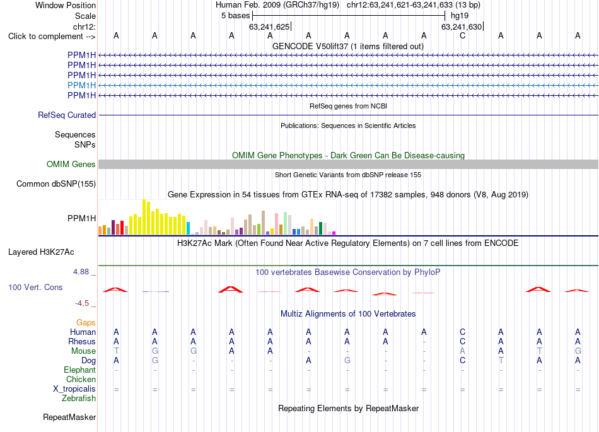Image resolution: width=599 pixels, height=432 pixels.
Task: Click the '5 bases' scale label
Action: (235, 16)
